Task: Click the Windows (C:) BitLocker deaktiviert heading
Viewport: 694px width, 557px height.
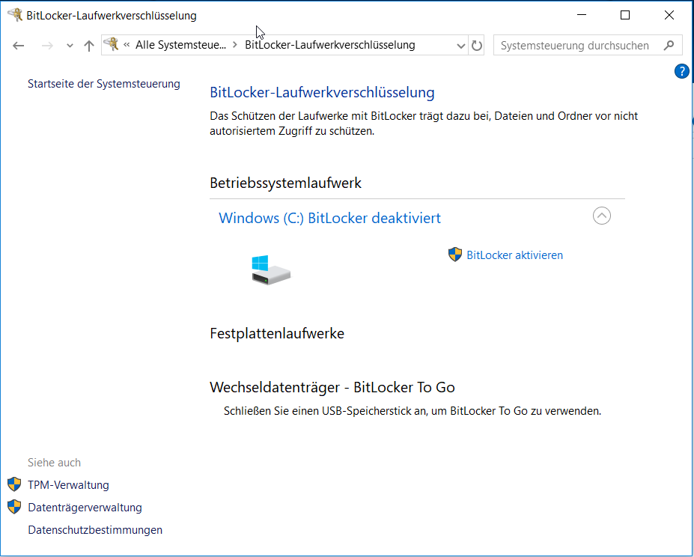Action: click(329, 218)
